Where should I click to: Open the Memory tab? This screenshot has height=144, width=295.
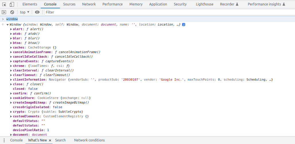click(136, 4)
